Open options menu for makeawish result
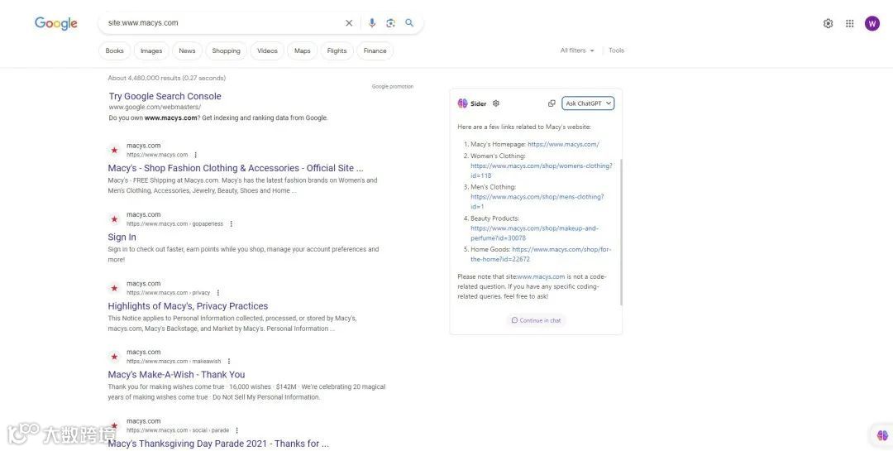Screen dimensions: 893x451 pyautogui.click(x=228, y=362)
